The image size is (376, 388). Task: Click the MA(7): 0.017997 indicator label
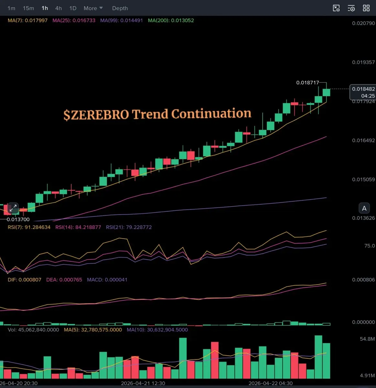point(27,20)
